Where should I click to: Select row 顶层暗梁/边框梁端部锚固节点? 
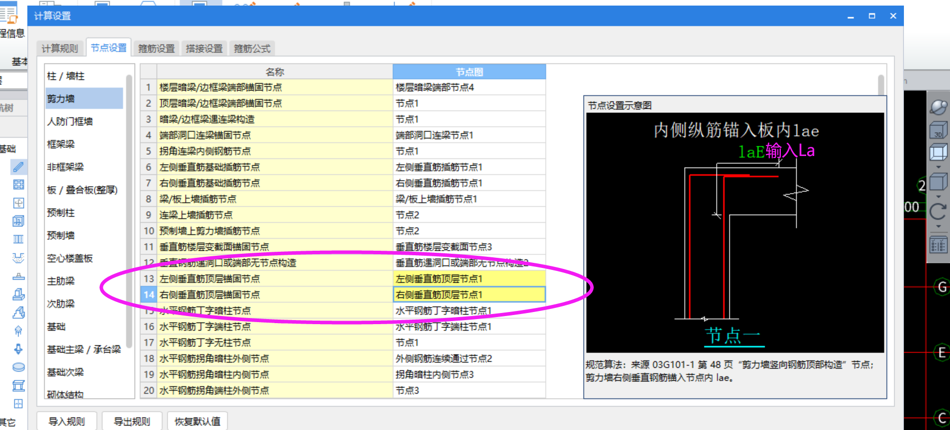[x=275, y=103]
